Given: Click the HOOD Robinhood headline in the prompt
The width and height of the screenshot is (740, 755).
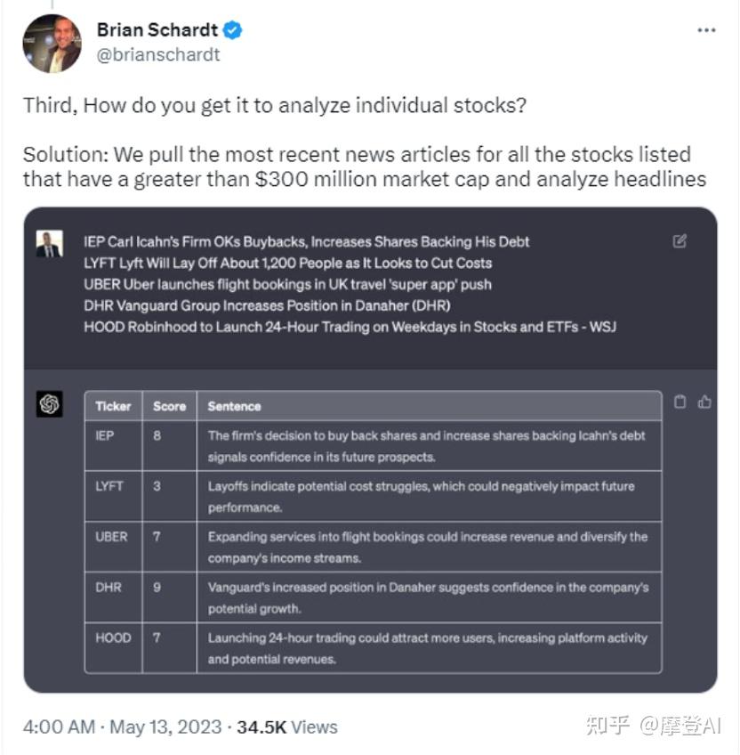Looking at the screenshot, I should tap(350, 327).
